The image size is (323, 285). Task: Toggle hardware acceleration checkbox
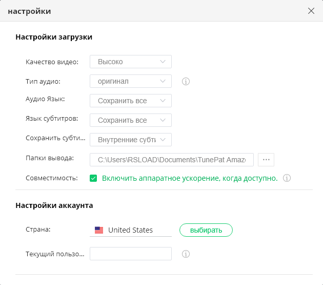[93, 178]
